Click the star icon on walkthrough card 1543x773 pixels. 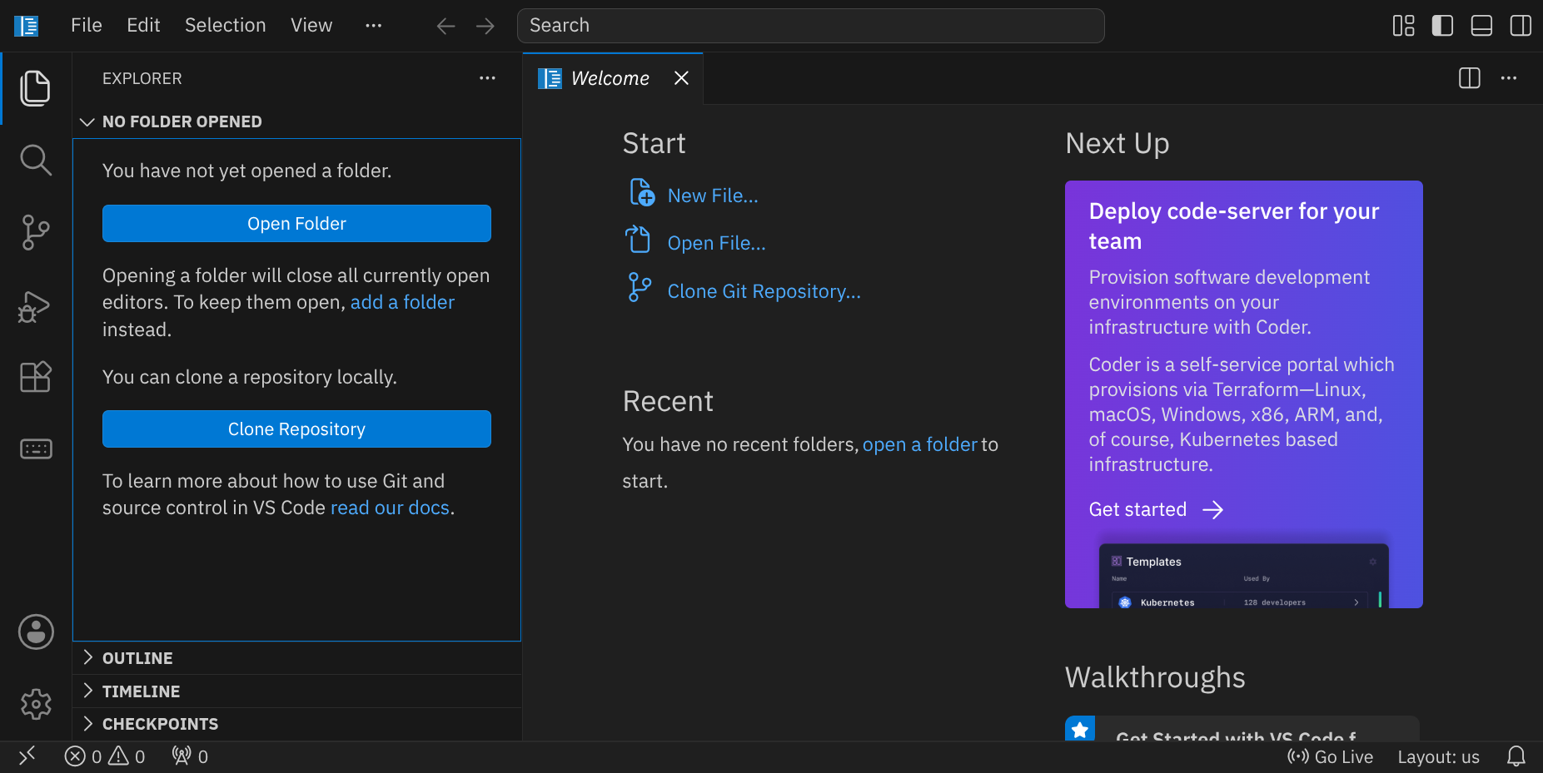[x=1080, y=729]
